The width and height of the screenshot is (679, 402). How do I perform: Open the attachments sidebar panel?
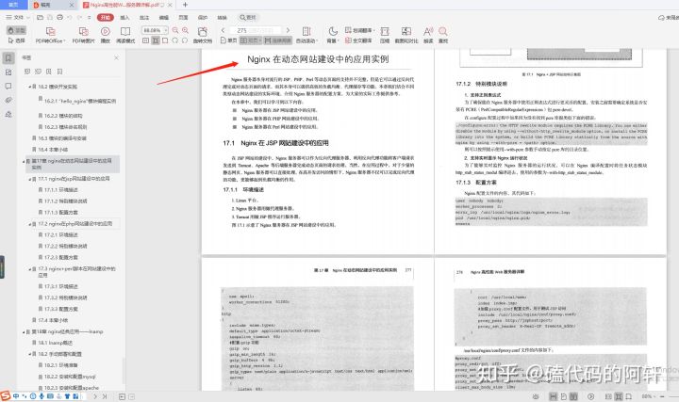click(8, 100)
